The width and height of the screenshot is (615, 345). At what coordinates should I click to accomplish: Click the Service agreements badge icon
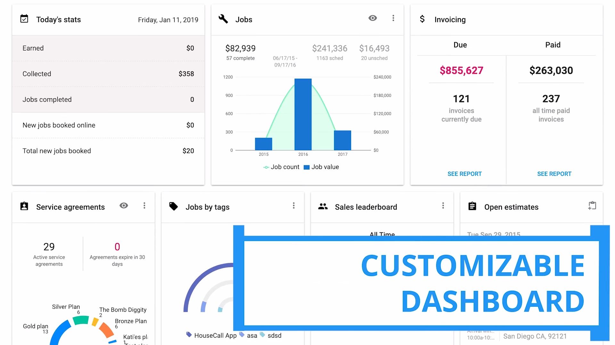click(24, 206)
